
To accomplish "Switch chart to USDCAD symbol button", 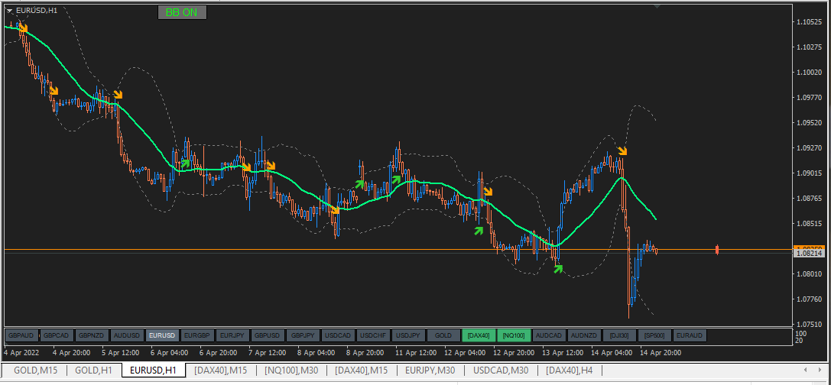I will pyautogui.click(x=338, y=335).
